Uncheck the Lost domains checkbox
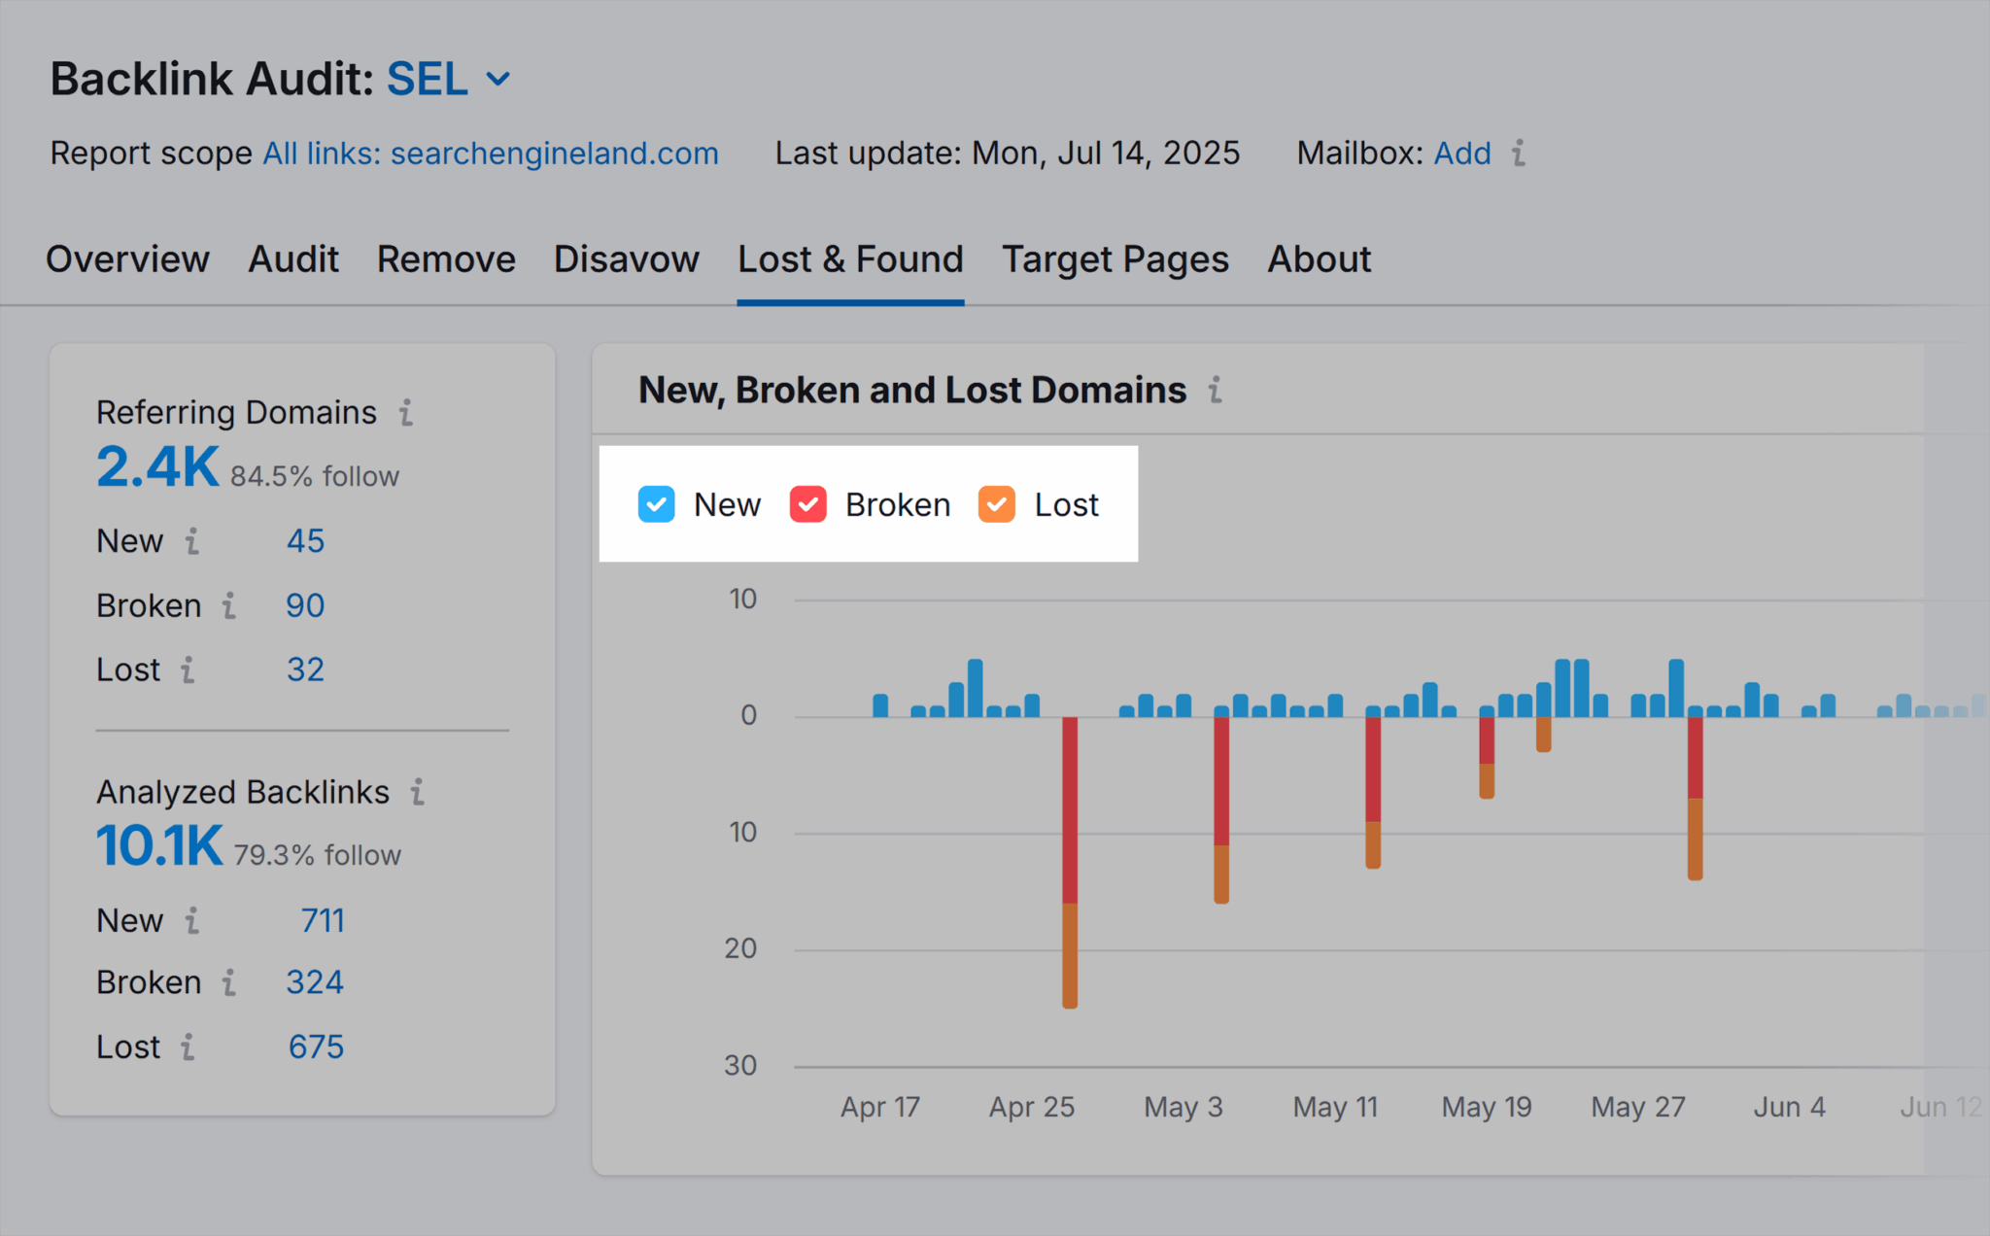The width and height of the screenshot is (1990, 1236). [x=997, y=504]
